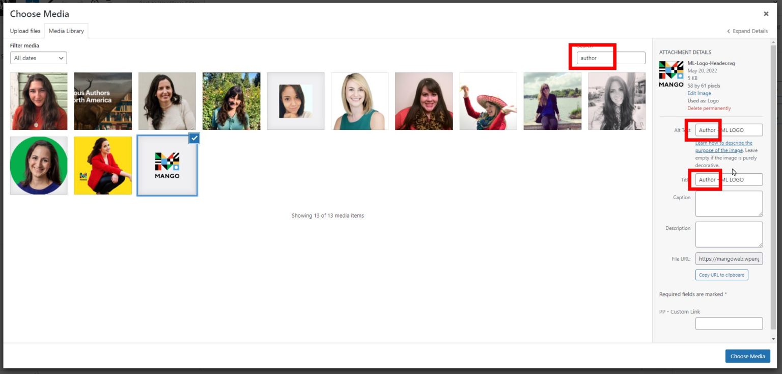Select the yellow background woman thumbnail
Screen dimensions: 782x374
coord(103,166)
